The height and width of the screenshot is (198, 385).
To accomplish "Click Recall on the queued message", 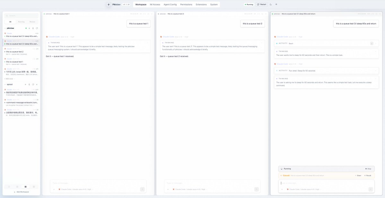I will click(368, 176).
